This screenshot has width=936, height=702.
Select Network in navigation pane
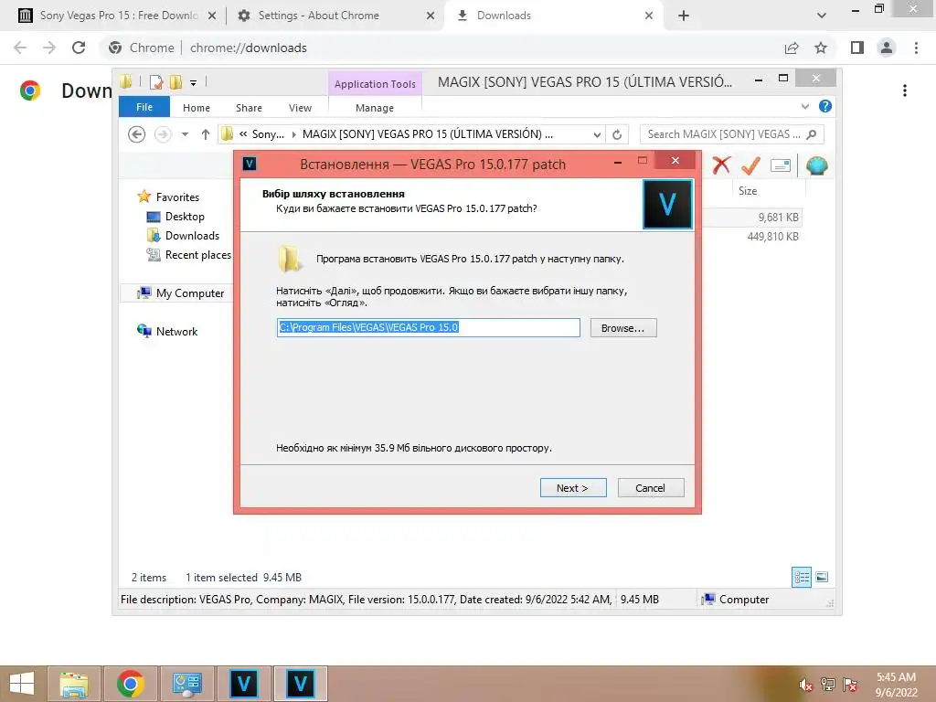pyautogui.click(x=167, y=331)
